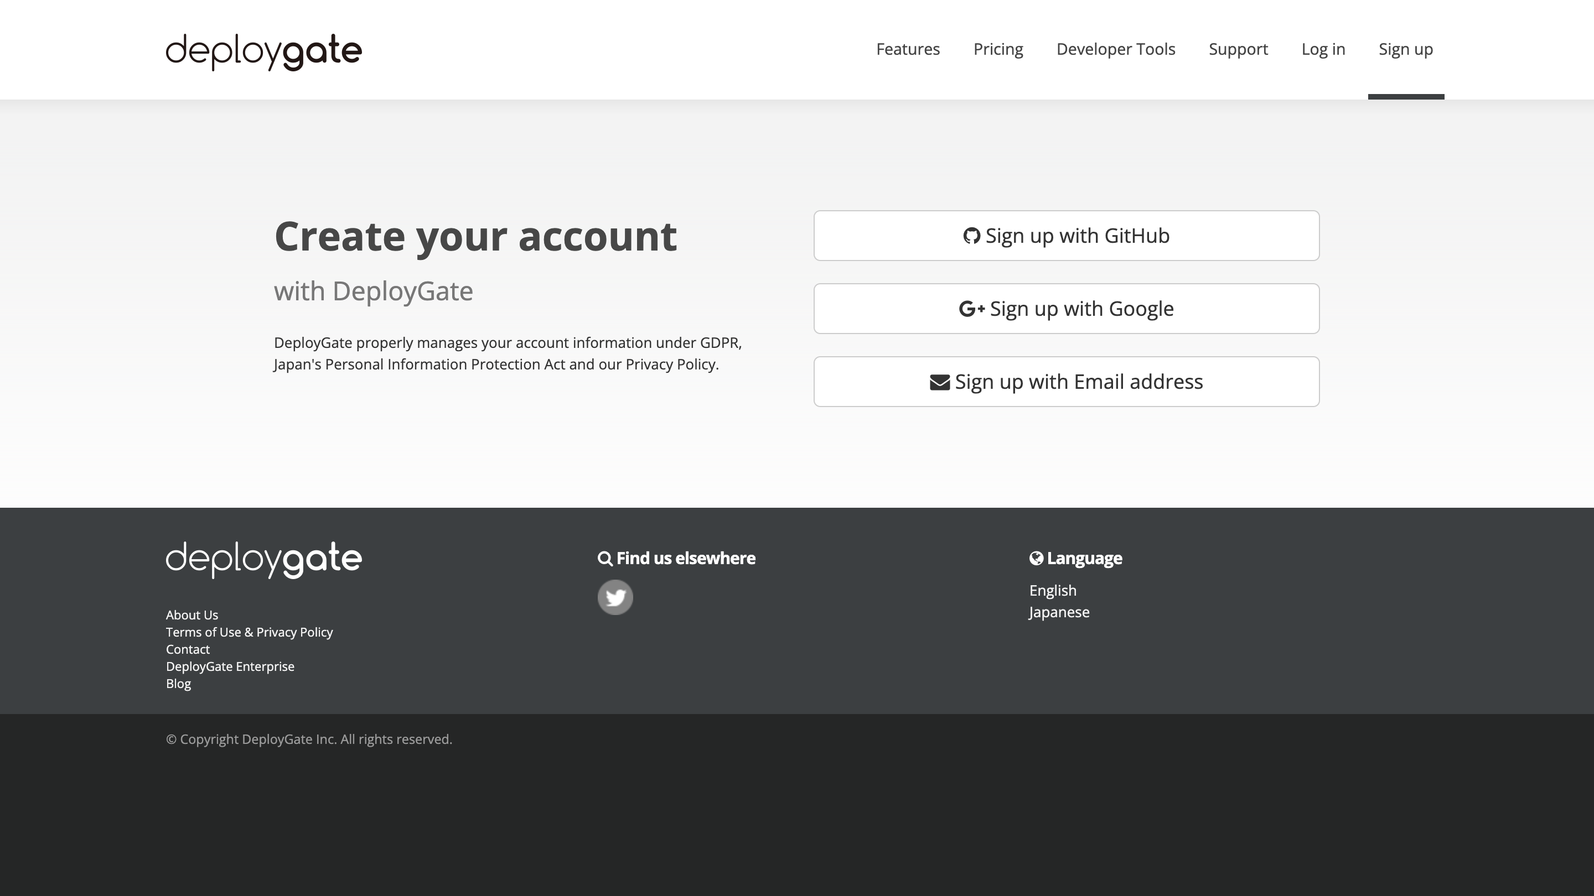
Task: Click the Twitter icon in the footer
Action: click(x=615, y=597)
